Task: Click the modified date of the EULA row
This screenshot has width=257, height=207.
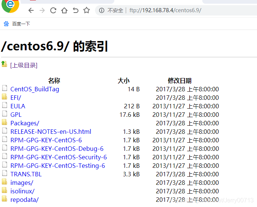Action: (x=186, y=106)
